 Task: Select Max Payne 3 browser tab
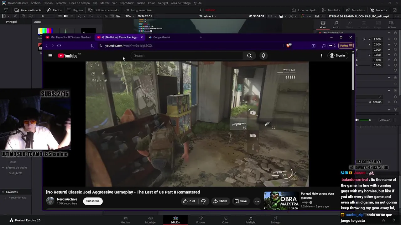point(68,37)
